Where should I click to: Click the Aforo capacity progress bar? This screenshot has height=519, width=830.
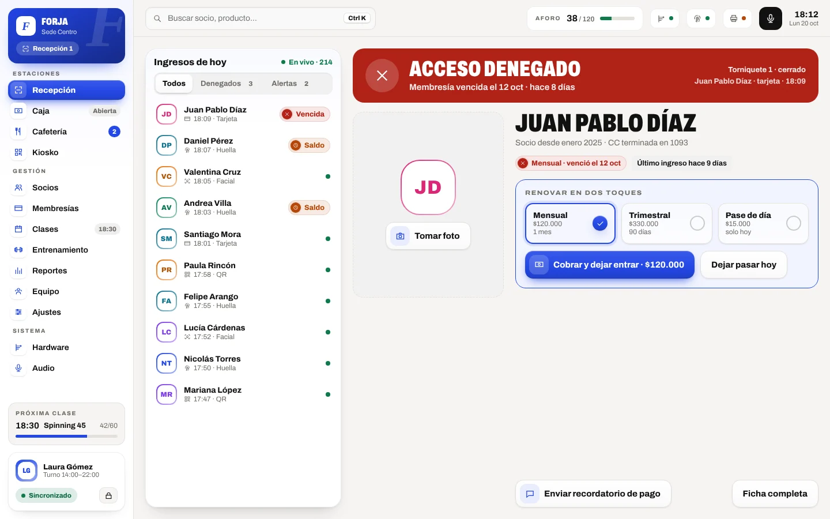617,18
